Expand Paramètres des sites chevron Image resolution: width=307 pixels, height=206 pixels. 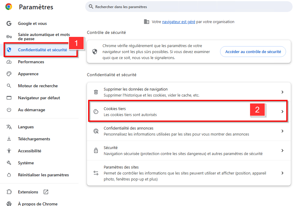coord(282,173)
